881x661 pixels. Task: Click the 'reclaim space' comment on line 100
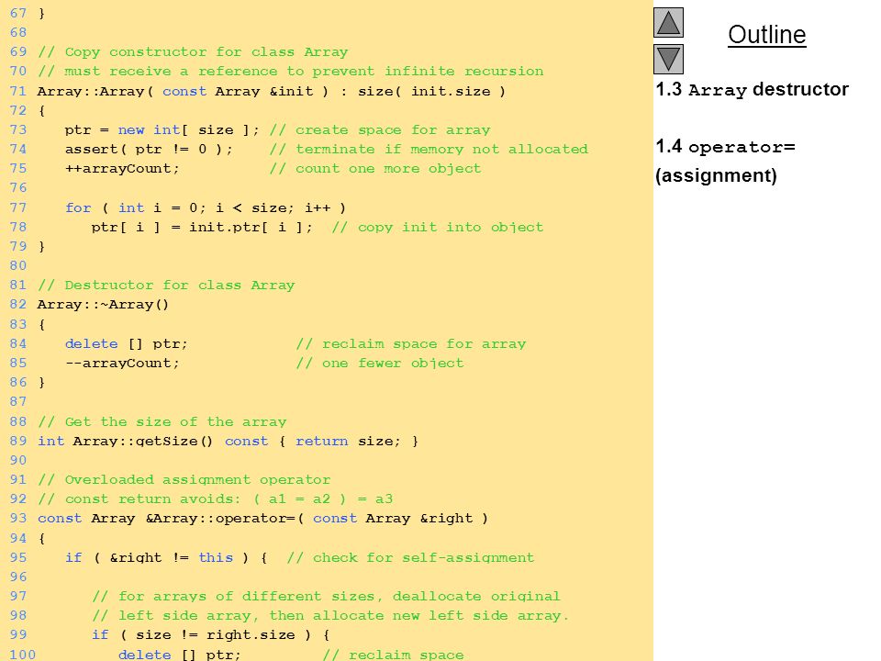394,655
